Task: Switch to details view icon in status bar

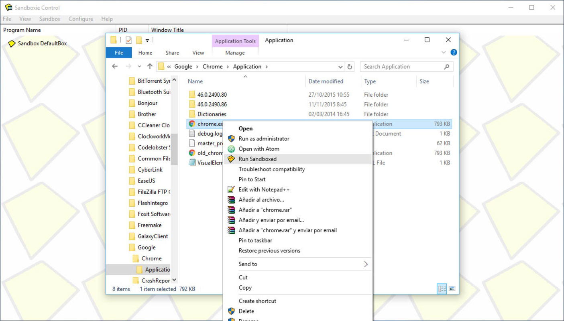Action: [442, 289]
